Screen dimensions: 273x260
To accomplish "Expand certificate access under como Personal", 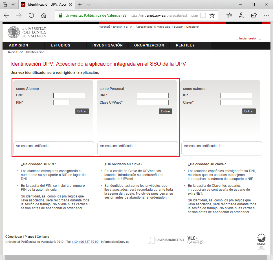I will (x=136, y=146).
